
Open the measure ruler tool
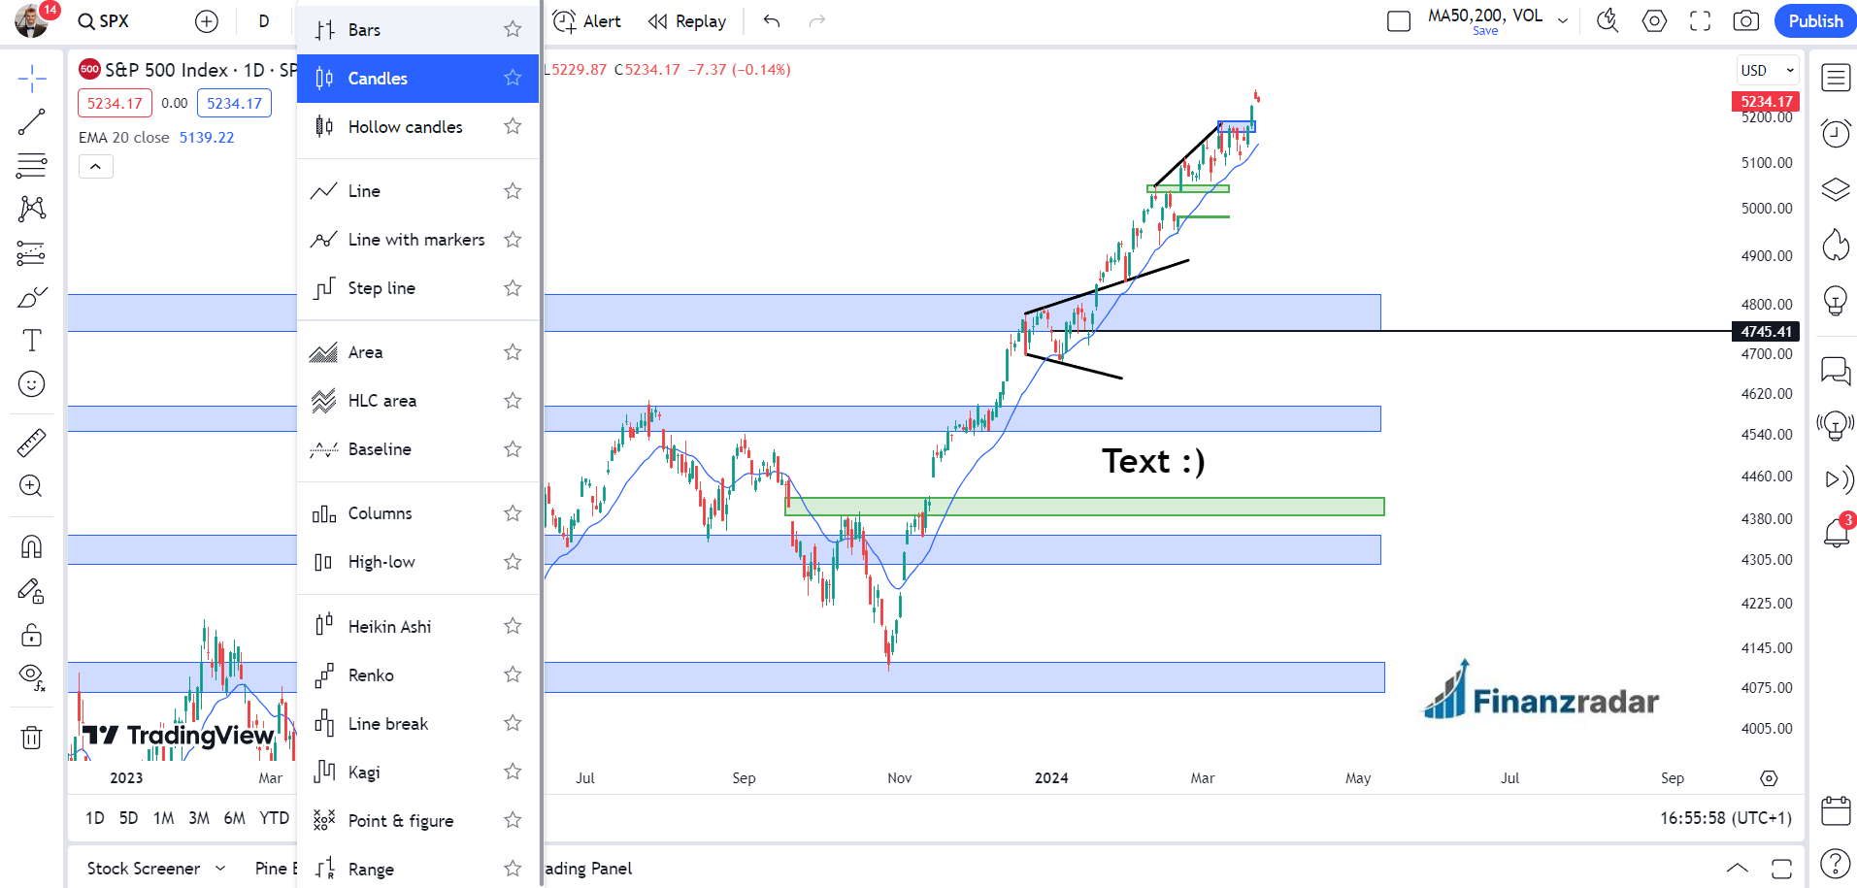click(31, 444)
